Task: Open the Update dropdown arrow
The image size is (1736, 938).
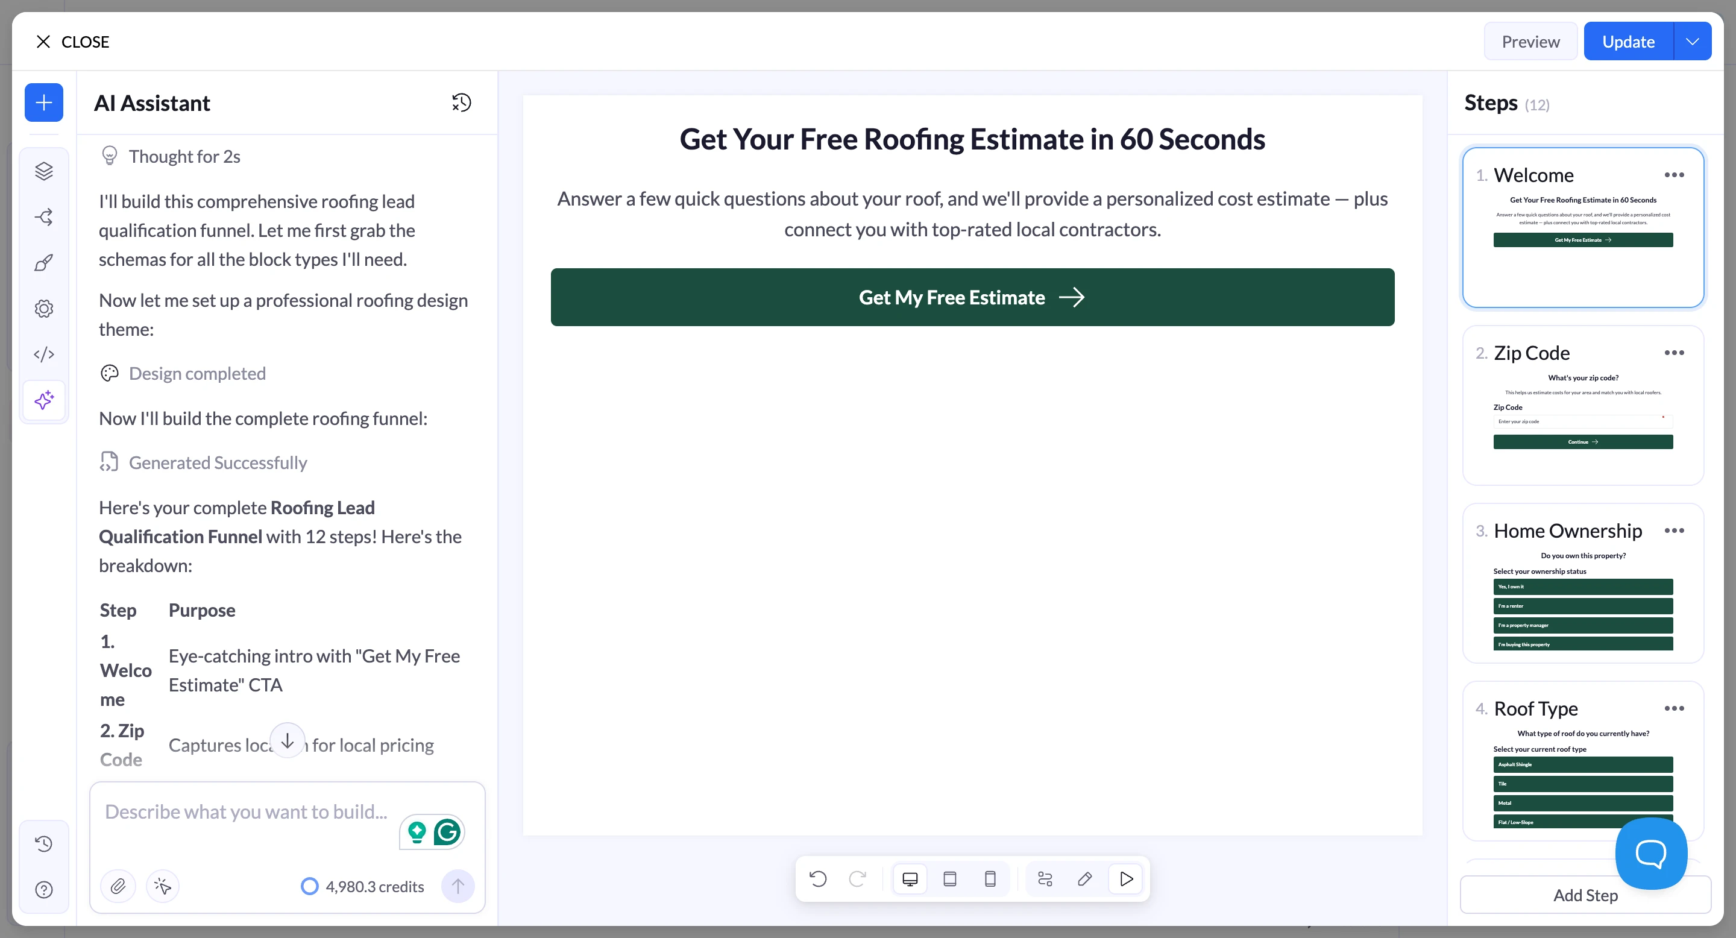Action: [x=1692, y=41]
